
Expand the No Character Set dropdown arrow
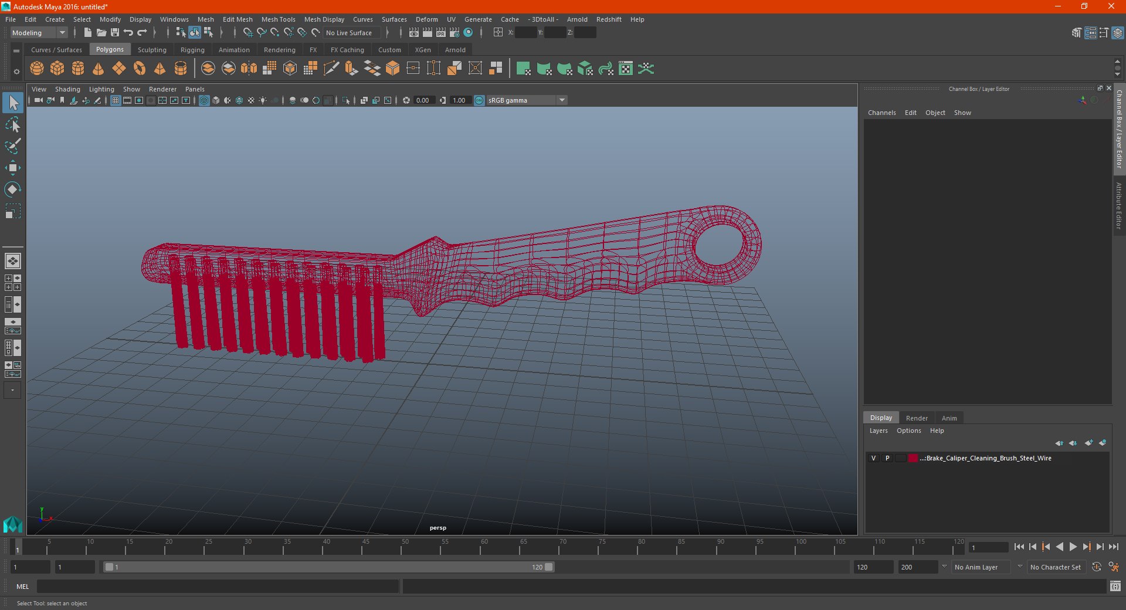[x=1020, y=567]
